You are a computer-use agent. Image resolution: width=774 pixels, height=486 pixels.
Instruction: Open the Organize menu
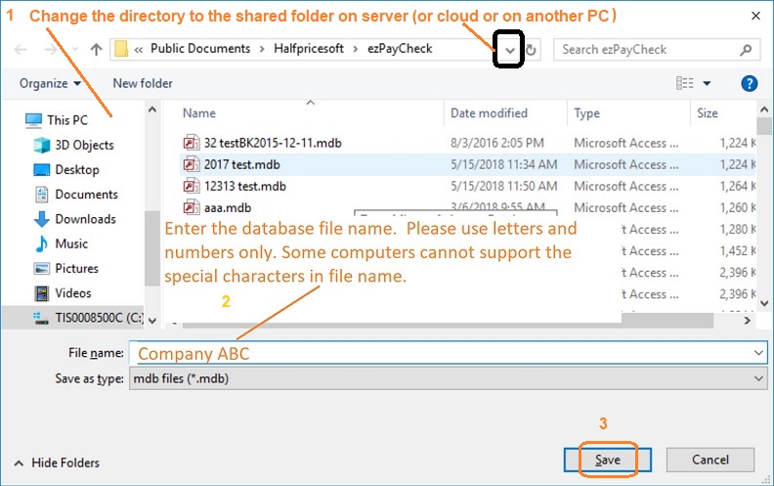coord(50,84)
